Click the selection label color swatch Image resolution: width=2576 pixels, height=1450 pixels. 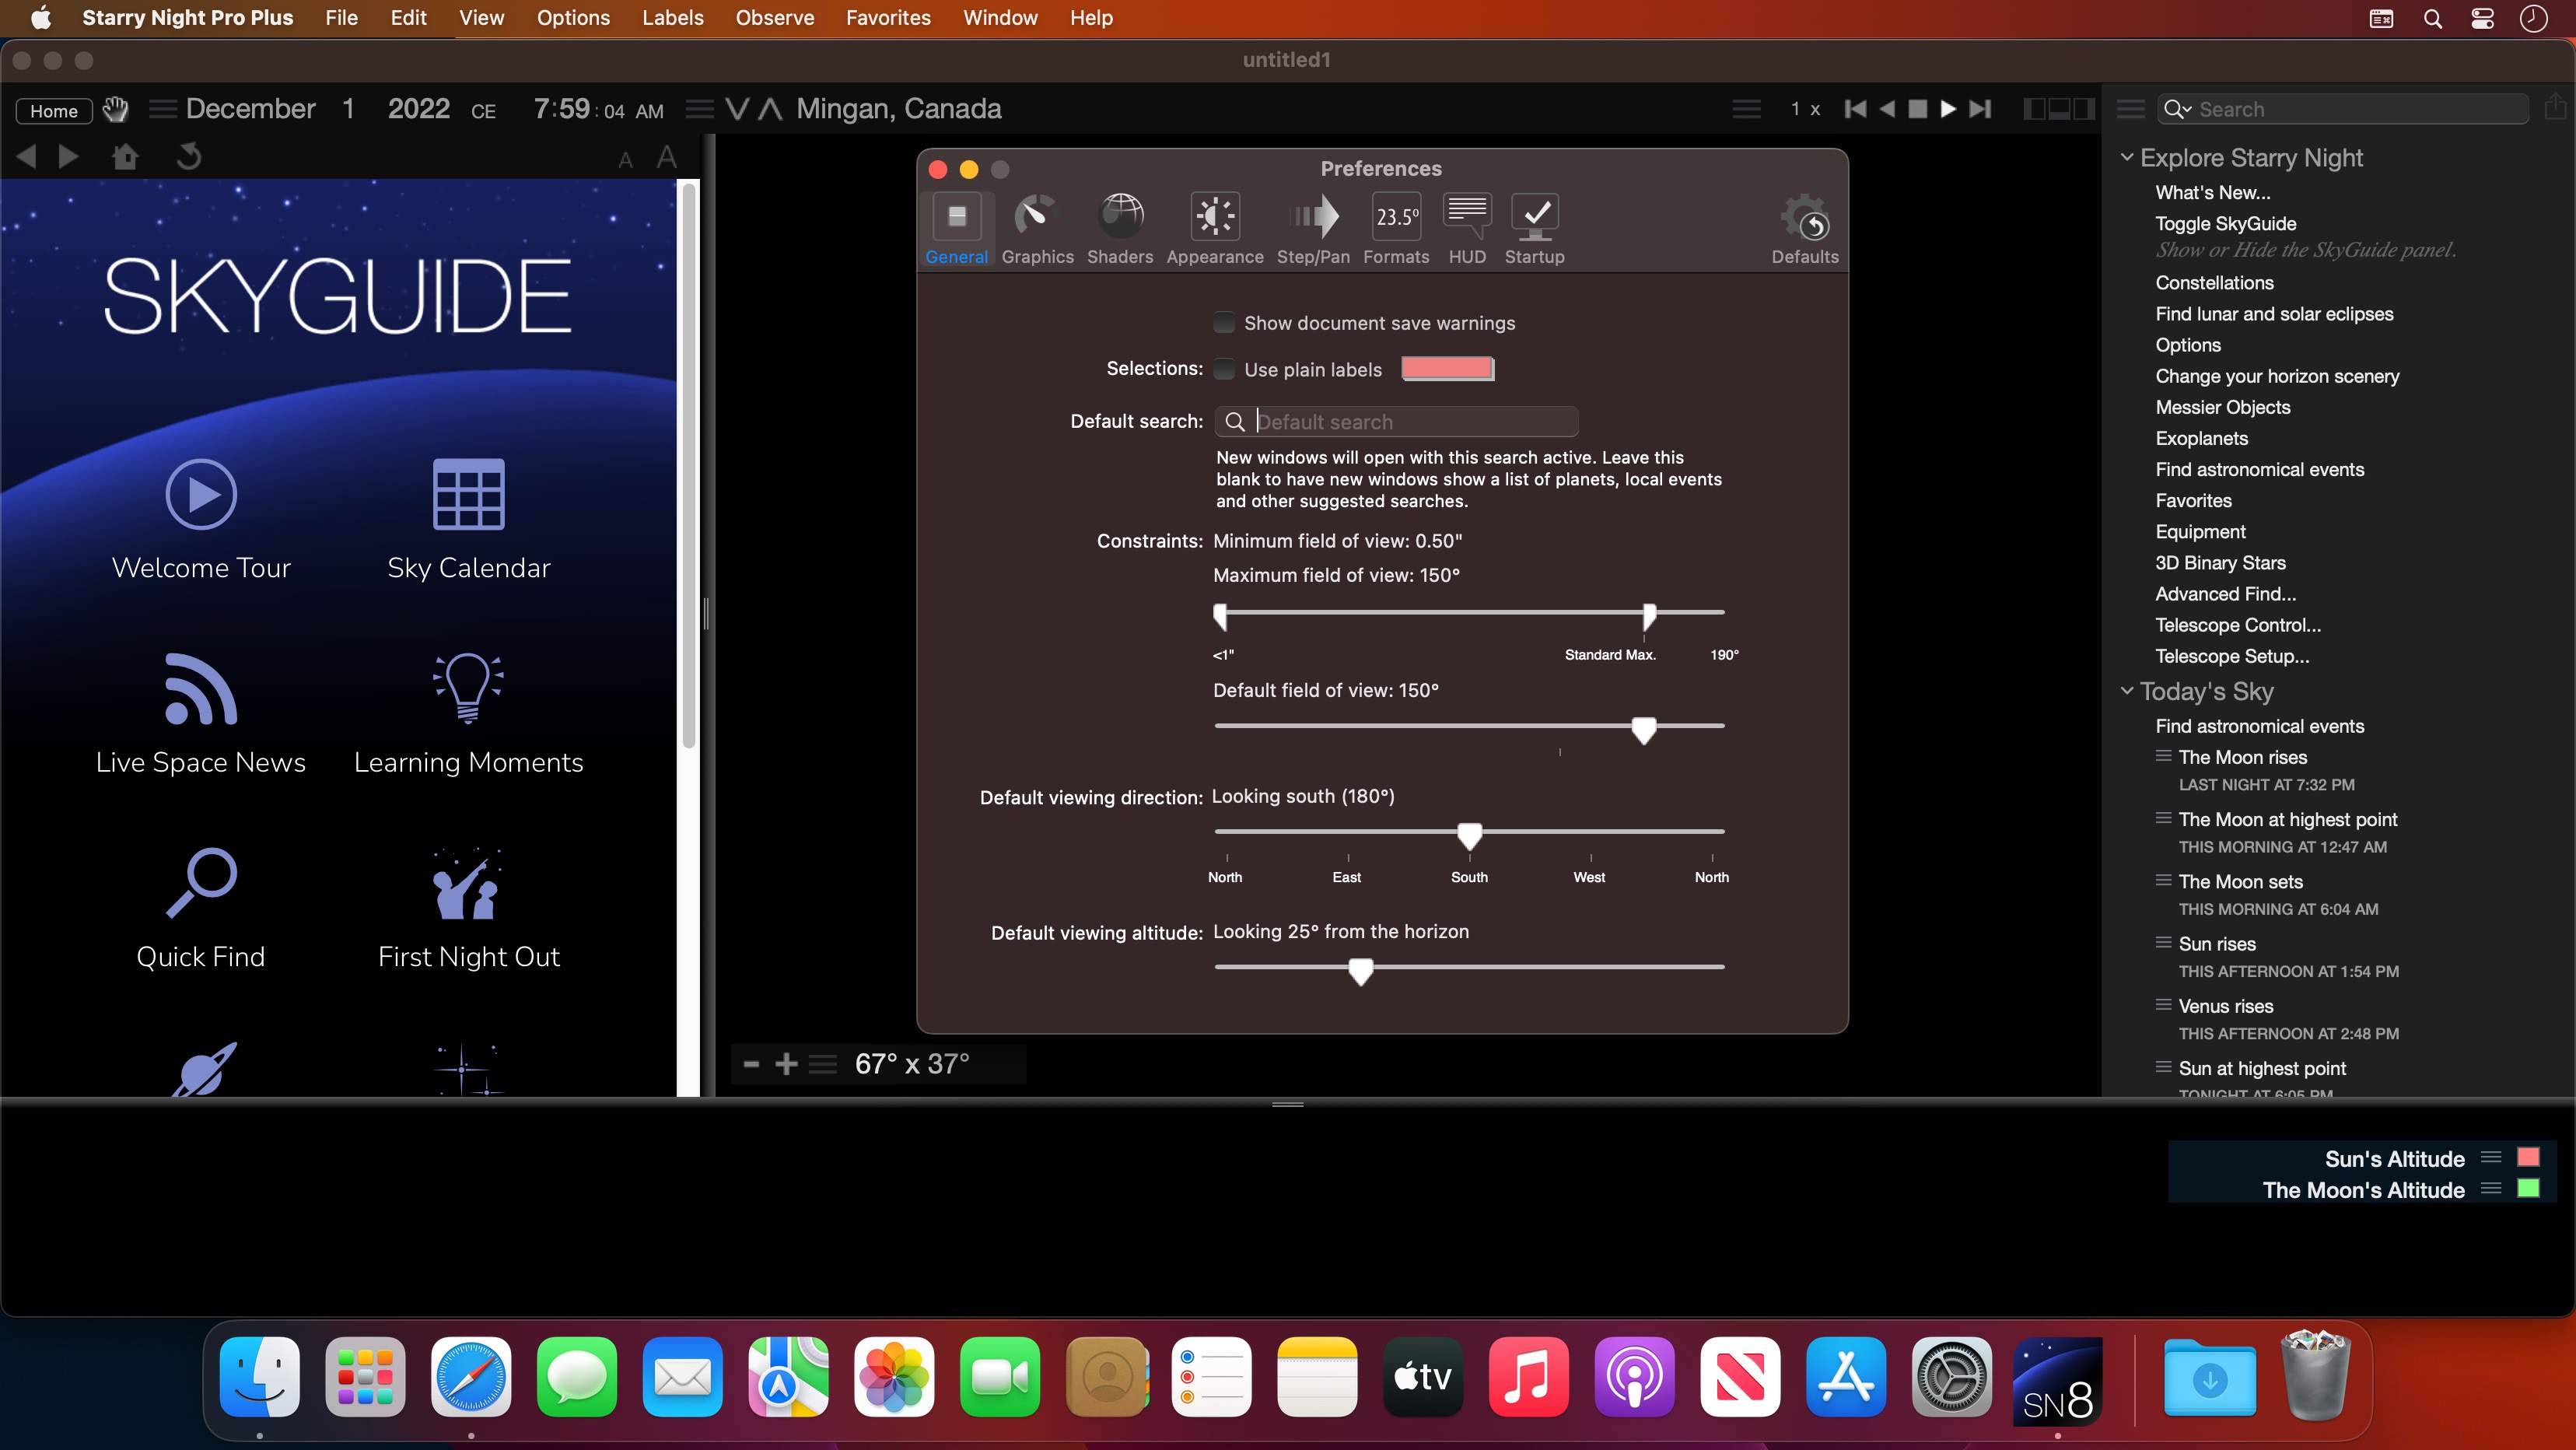click(x=1447, y=368)
